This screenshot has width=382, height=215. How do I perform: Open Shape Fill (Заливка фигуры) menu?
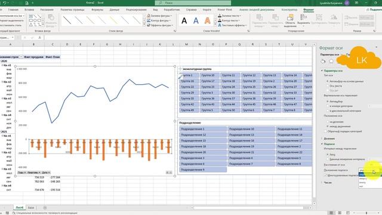(159, 16)
